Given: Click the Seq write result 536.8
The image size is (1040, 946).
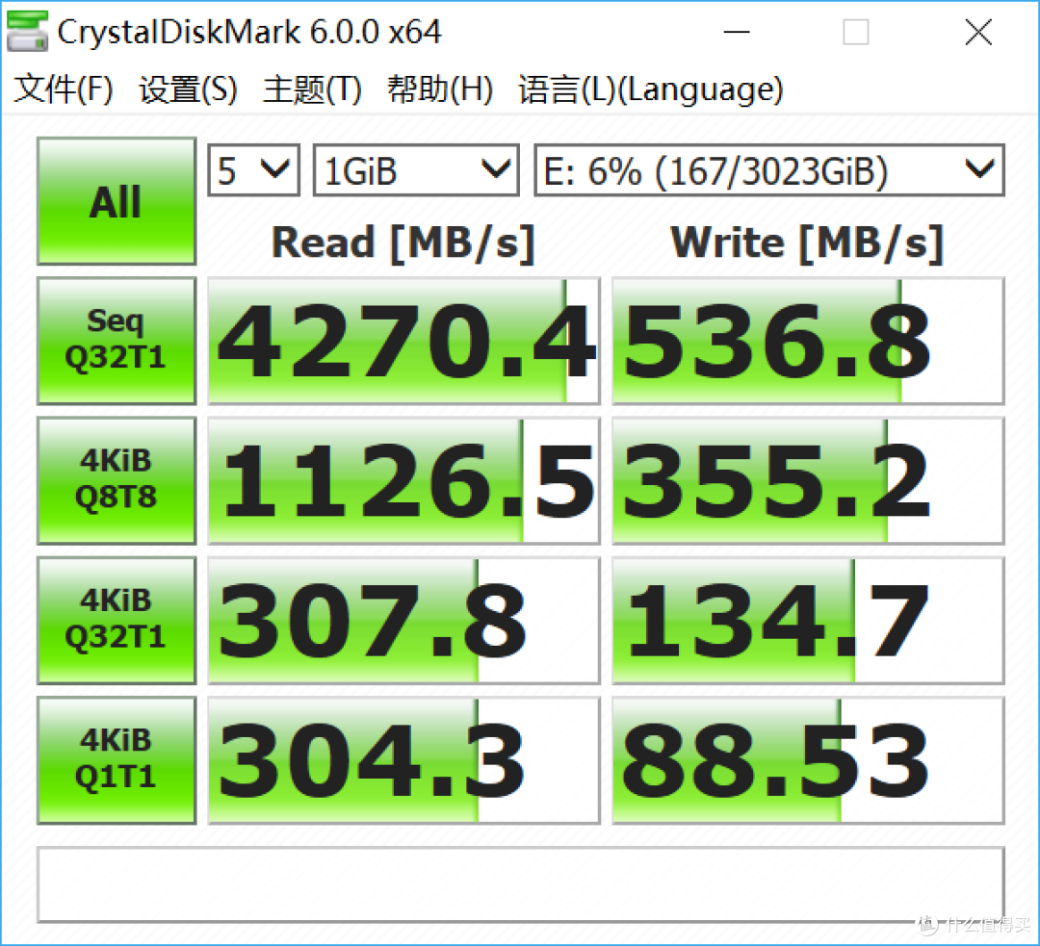Looking at the screenshot, I should (808, 341).
